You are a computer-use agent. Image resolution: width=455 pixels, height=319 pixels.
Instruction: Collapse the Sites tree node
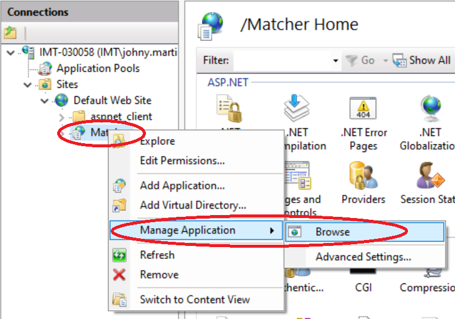click(x=27, y=84)
